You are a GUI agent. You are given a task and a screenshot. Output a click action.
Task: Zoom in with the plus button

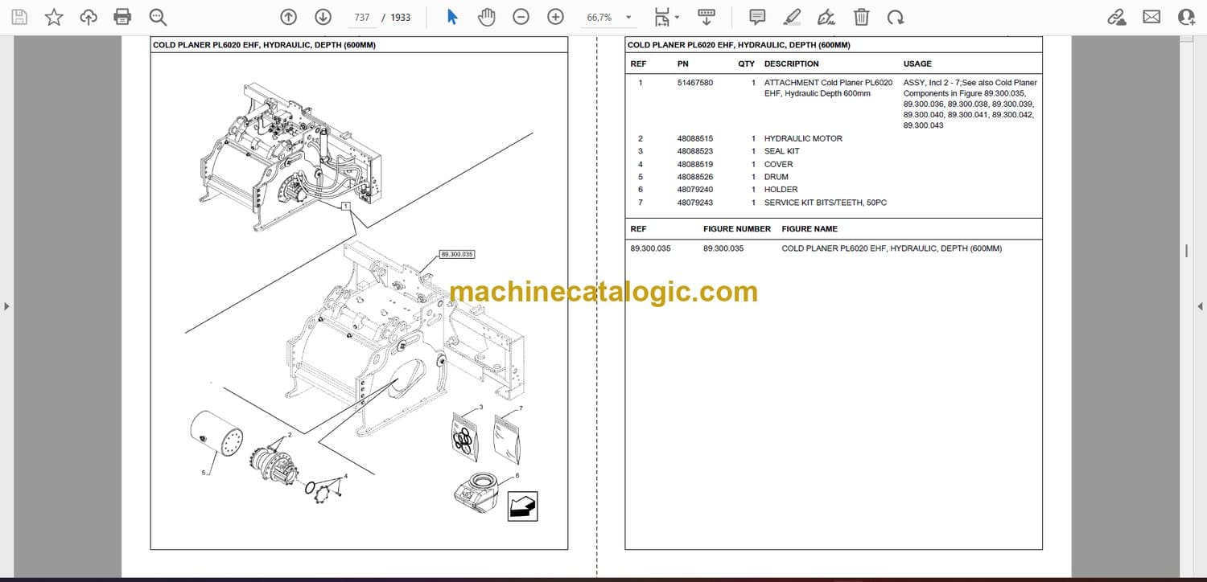tap(555, 17)
